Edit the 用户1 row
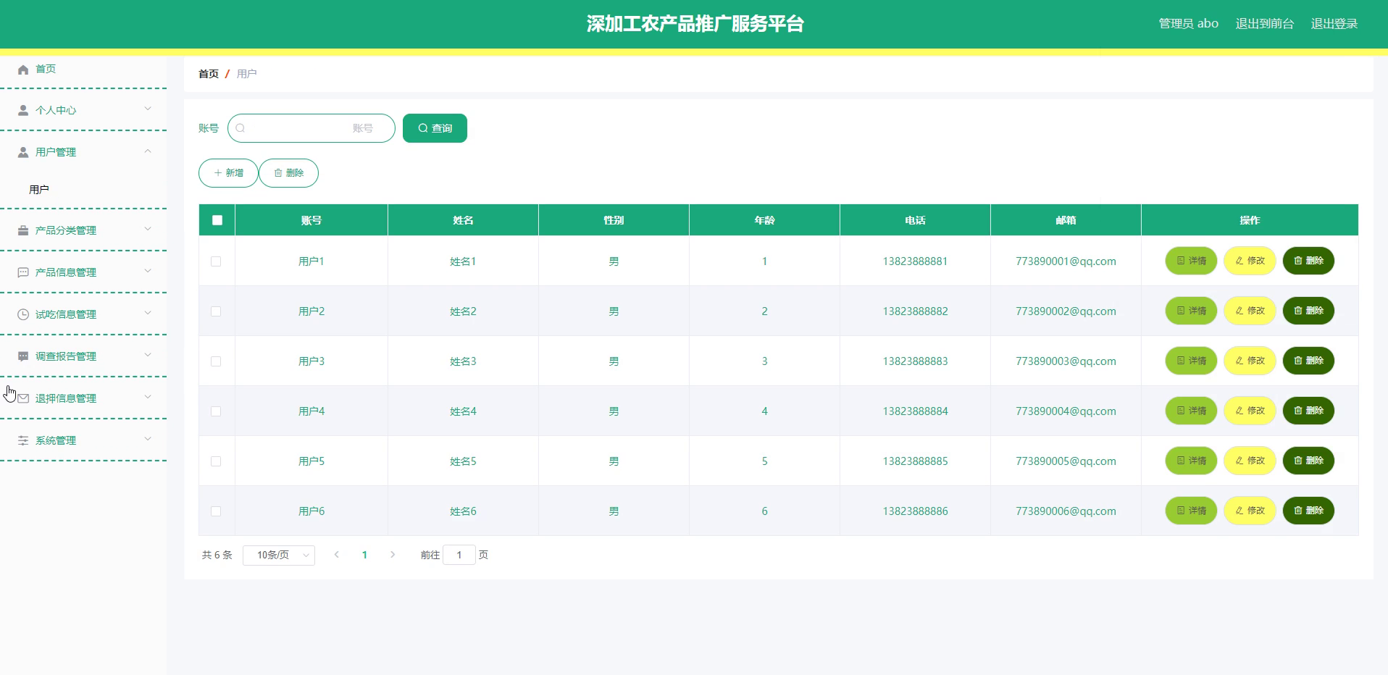 pos(1250,261)
